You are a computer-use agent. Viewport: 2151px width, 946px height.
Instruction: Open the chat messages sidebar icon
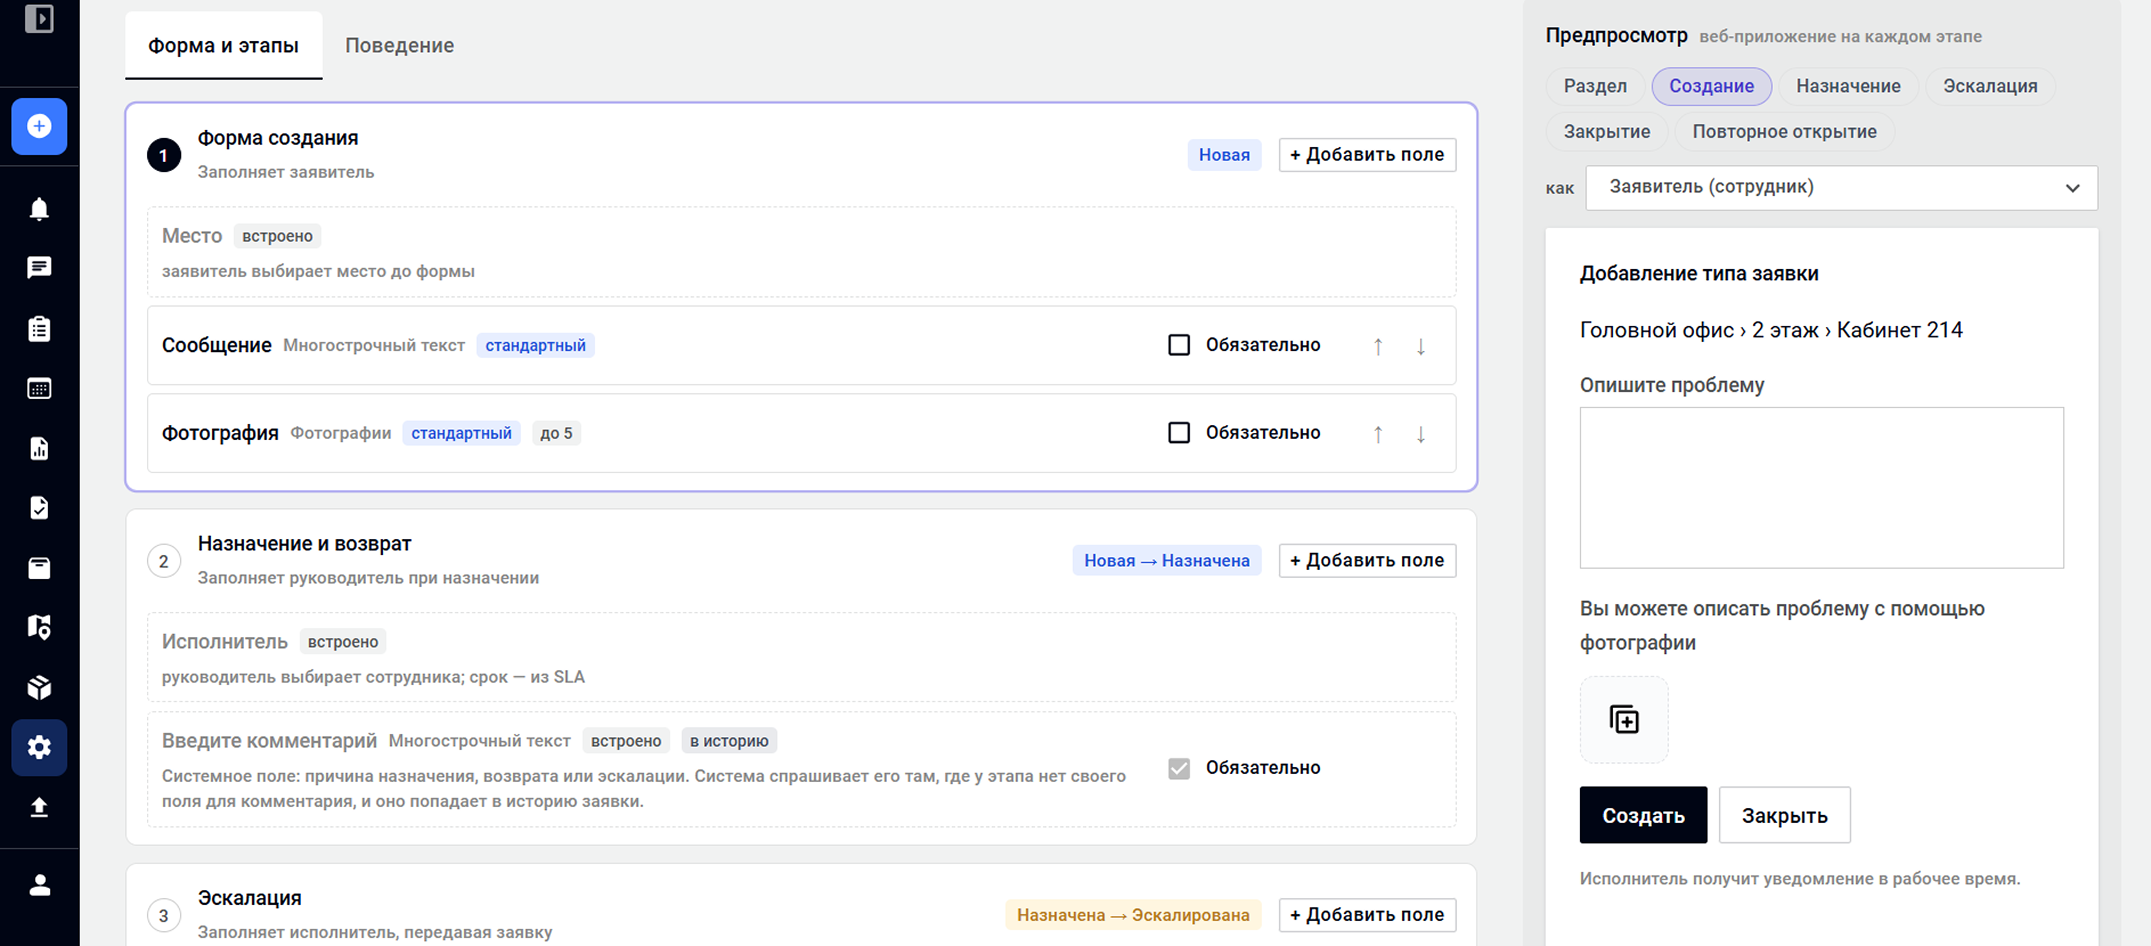click(39, 268)
